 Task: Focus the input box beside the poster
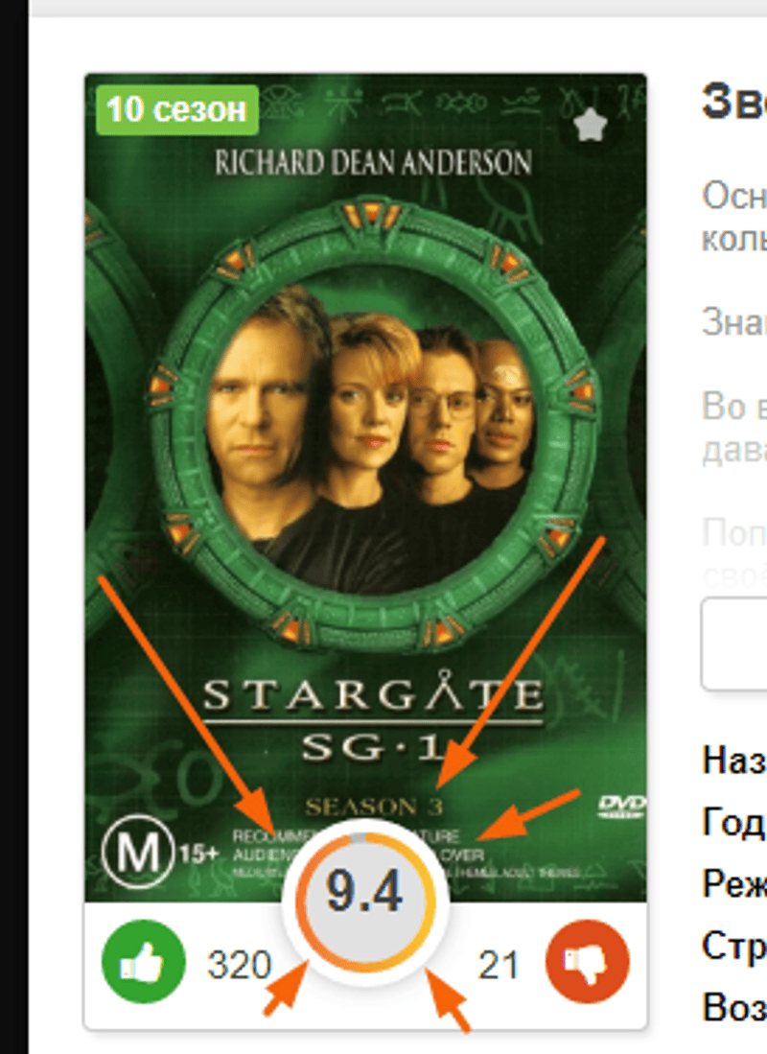click(734, 644)
